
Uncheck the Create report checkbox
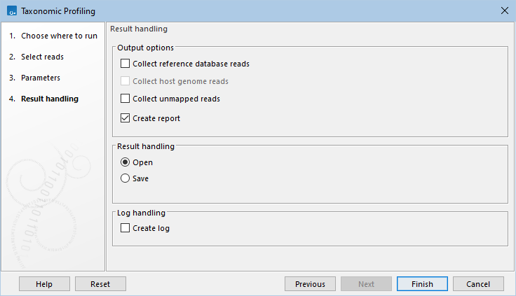click(x=125, y=118)
